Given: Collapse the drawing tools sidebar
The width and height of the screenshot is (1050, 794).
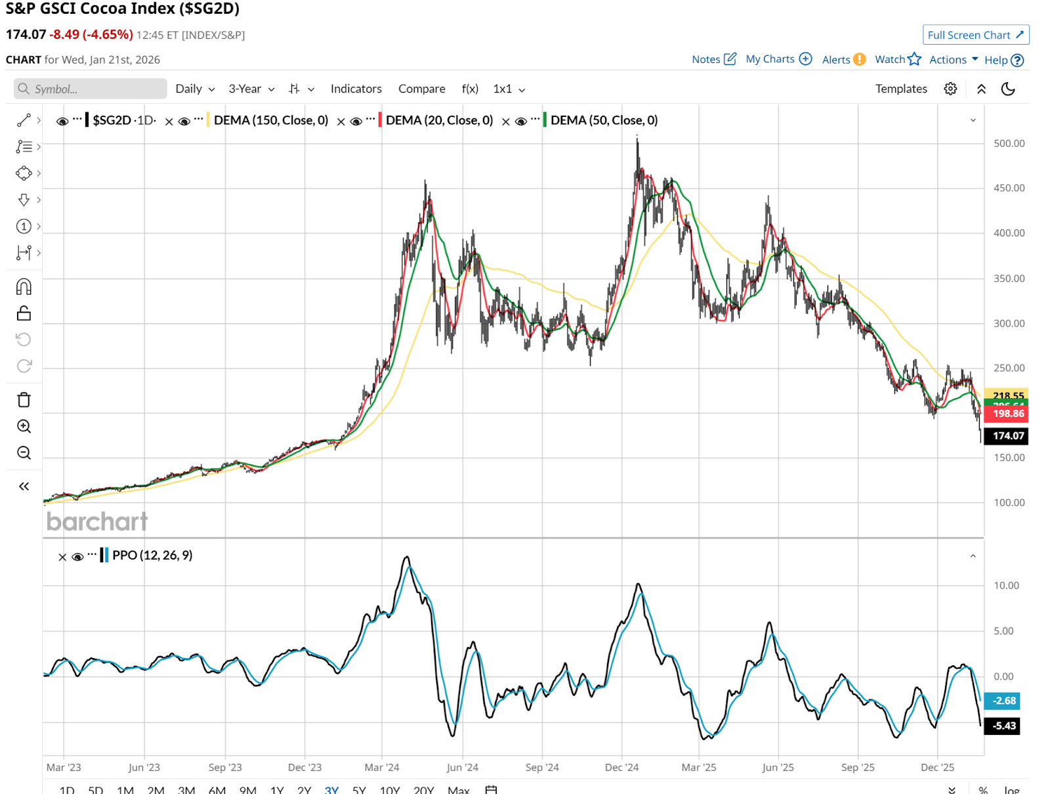Looking at the screenshot, I should [24, 487].
